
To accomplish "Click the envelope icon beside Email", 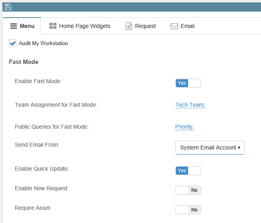I will click(174, 26).
